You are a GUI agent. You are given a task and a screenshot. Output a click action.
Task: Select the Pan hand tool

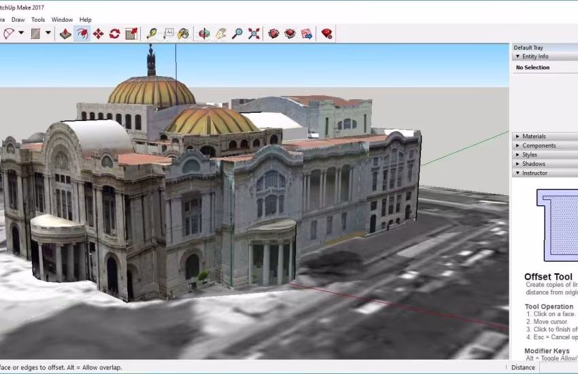point(220,34)
